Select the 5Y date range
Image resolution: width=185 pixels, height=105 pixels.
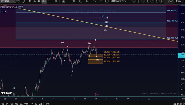36,104
